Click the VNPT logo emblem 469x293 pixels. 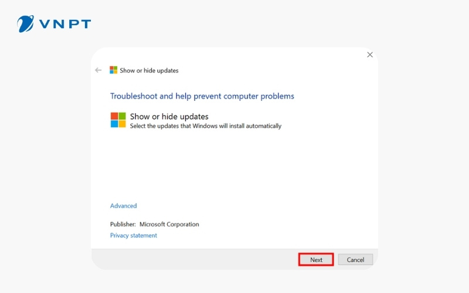(x=26, y=24)
